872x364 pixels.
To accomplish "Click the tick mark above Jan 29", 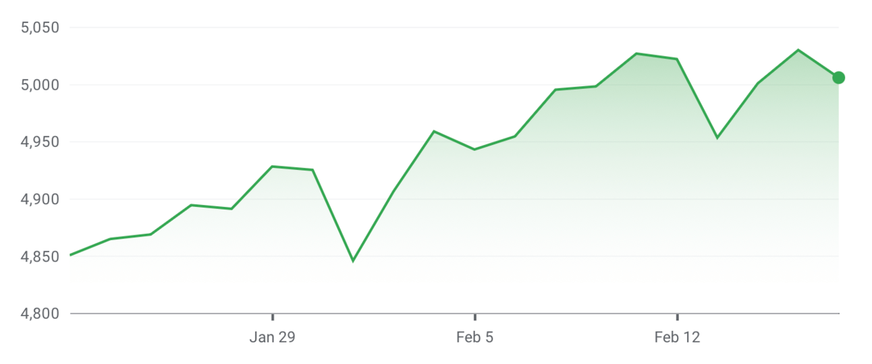I will [273, 317].
